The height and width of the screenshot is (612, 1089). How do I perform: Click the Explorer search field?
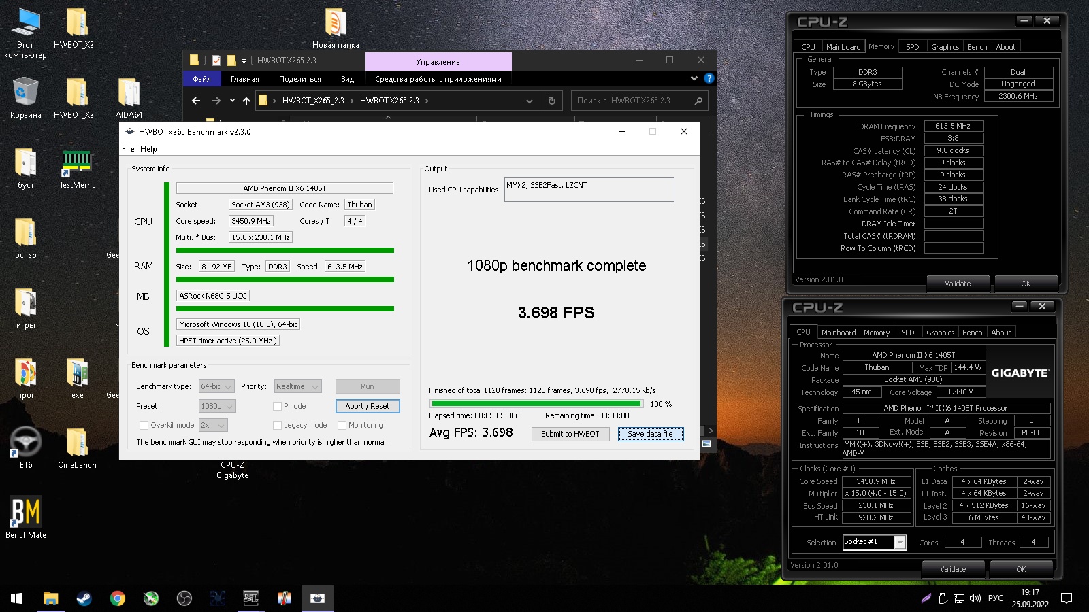pos(639,101)
